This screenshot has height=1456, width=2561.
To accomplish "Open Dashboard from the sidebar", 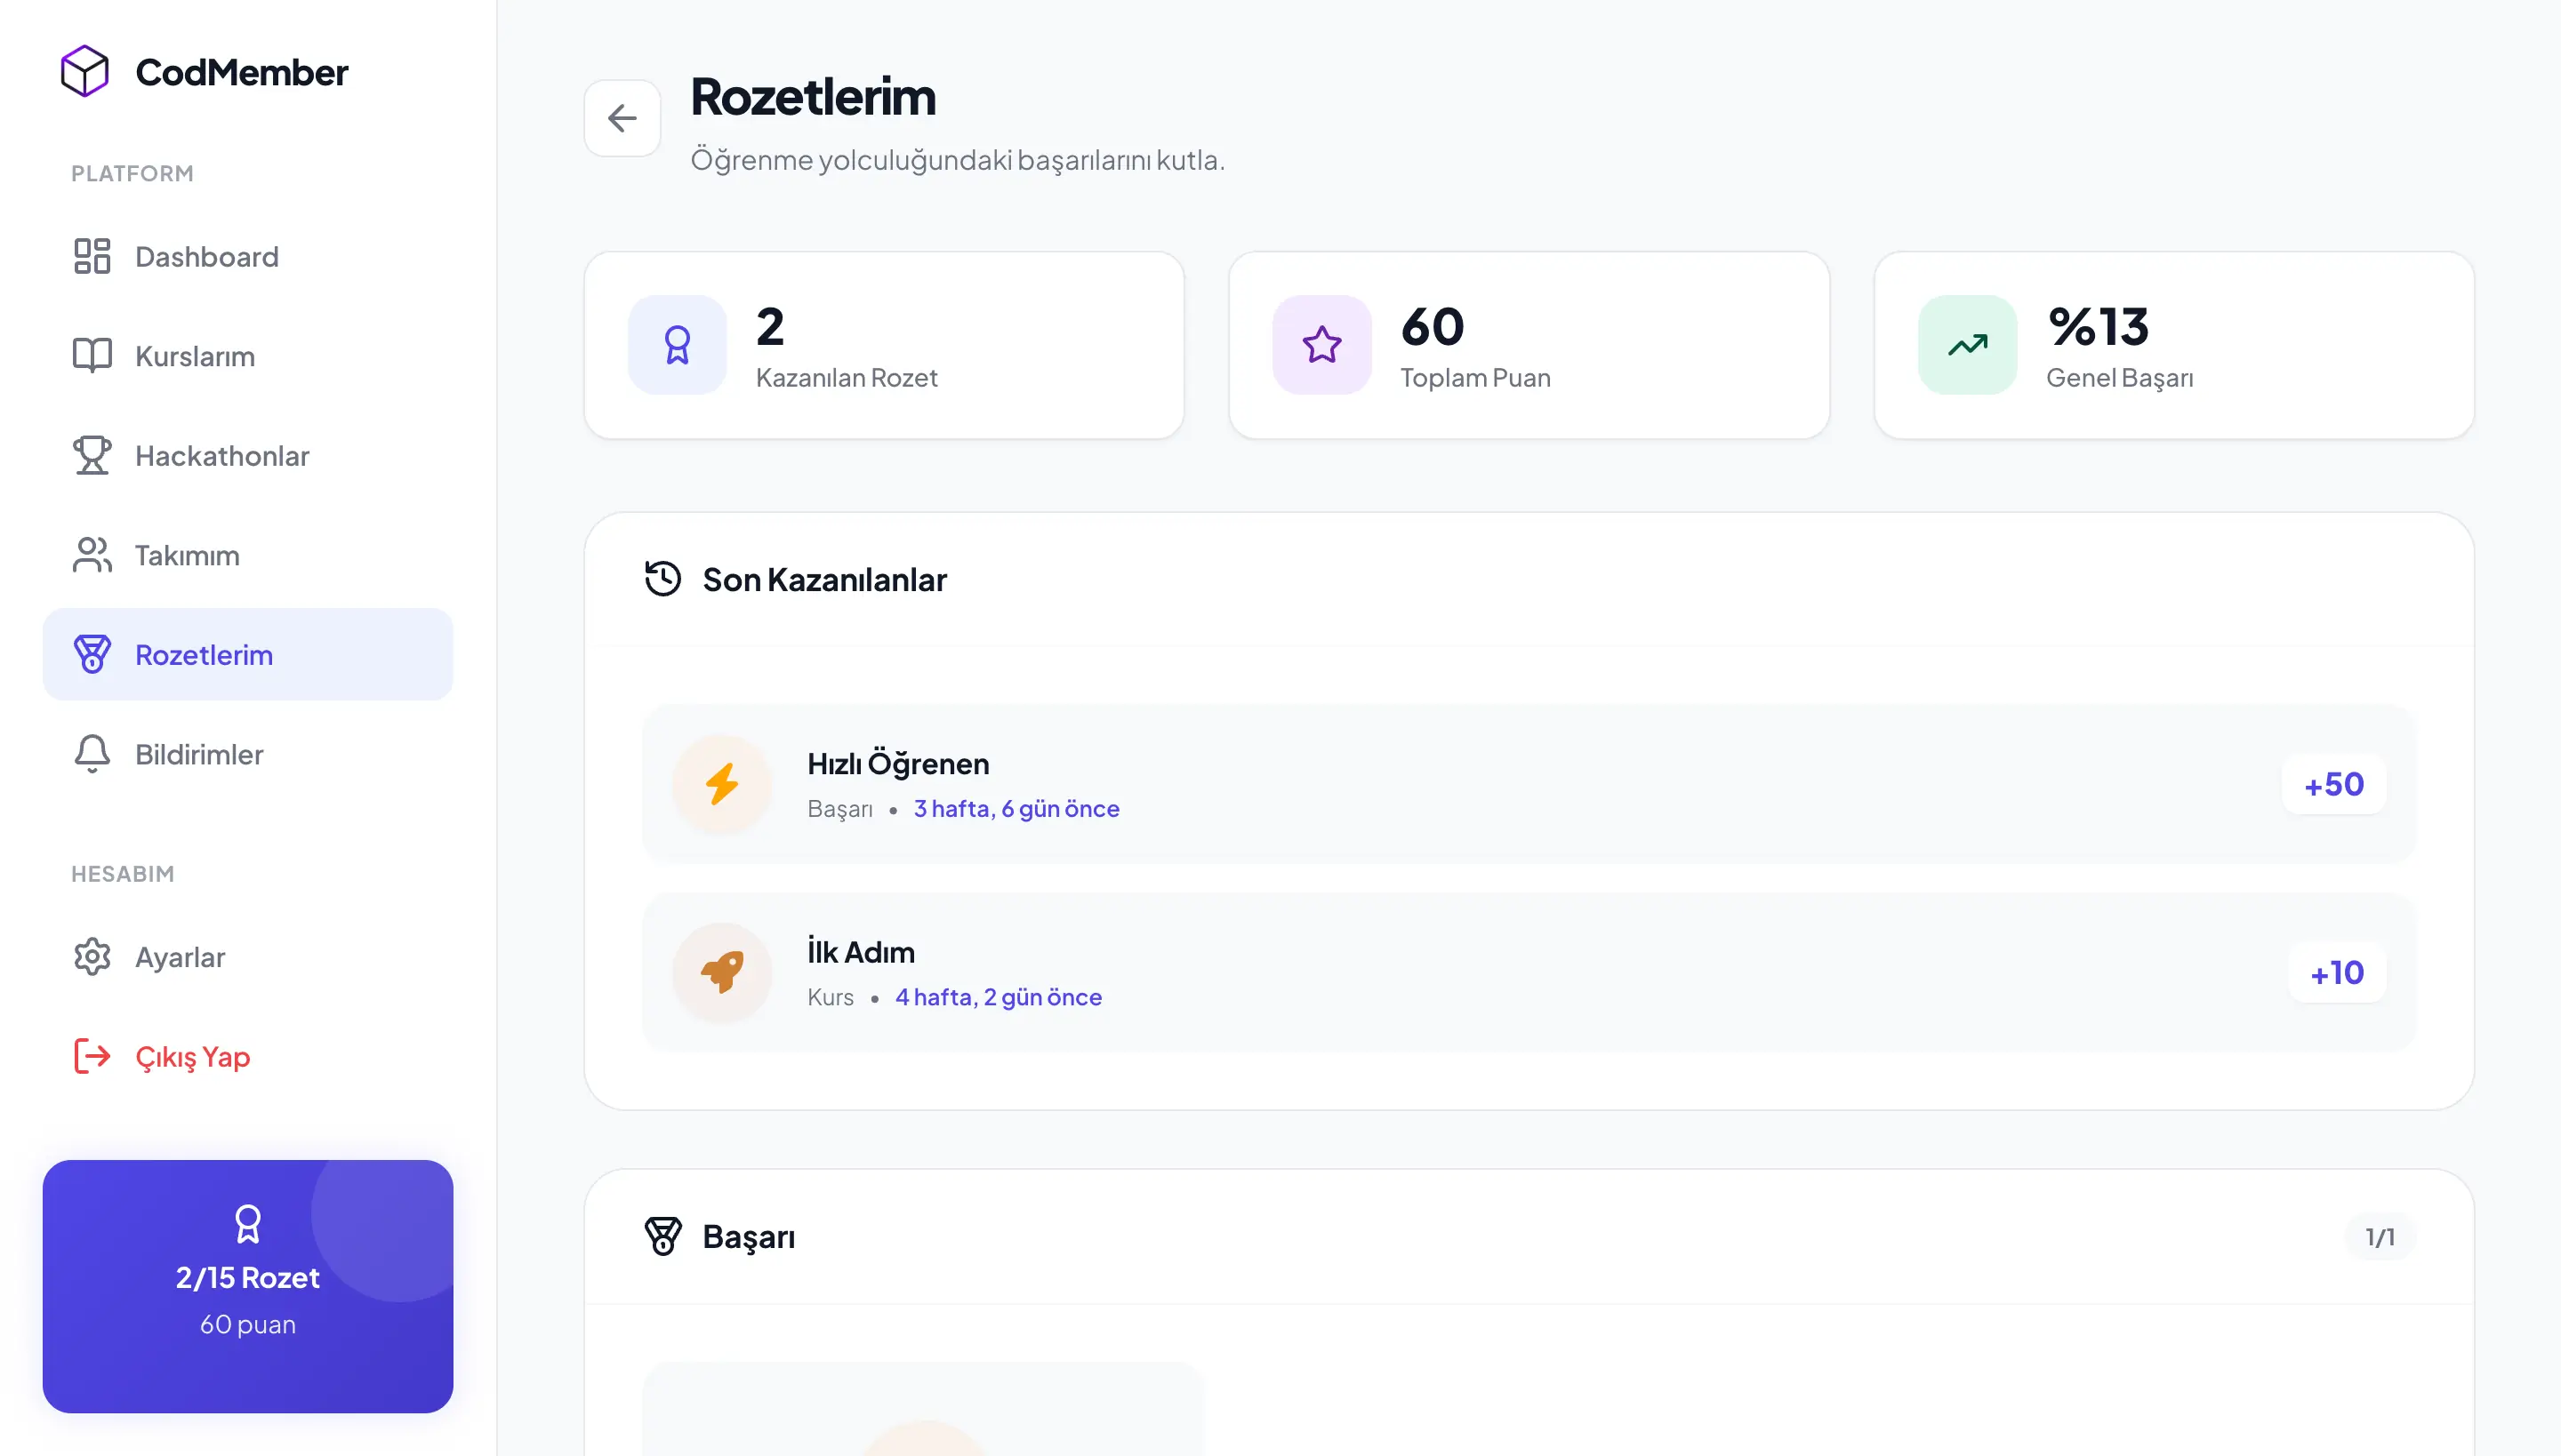I will [206, 257].
